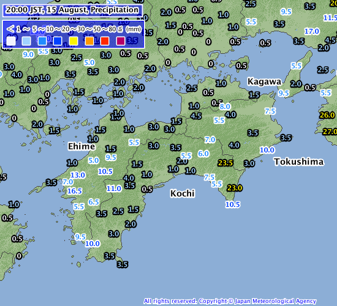Click the light blue 1~5 mm legend swatch
The image size is (337, 306).
pos(26,41)
